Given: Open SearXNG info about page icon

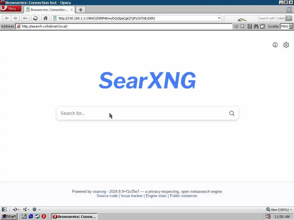Looking at the screenshot, I should [x=275, y=45].
